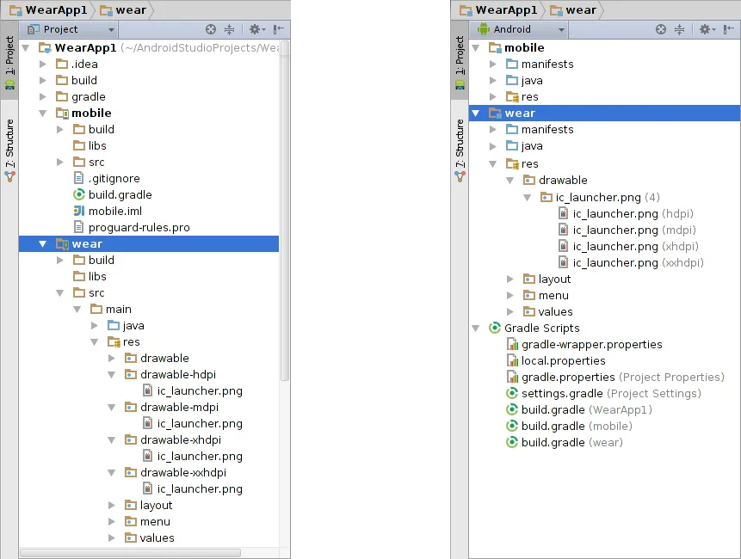Click Android robot icon in view selector
The image size is (741, 559).
(484, 28)
